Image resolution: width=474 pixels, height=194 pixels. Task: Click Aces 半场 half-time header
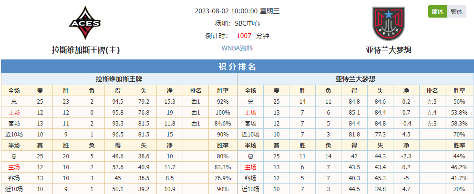pyautogui.click(x=14, y=146)
